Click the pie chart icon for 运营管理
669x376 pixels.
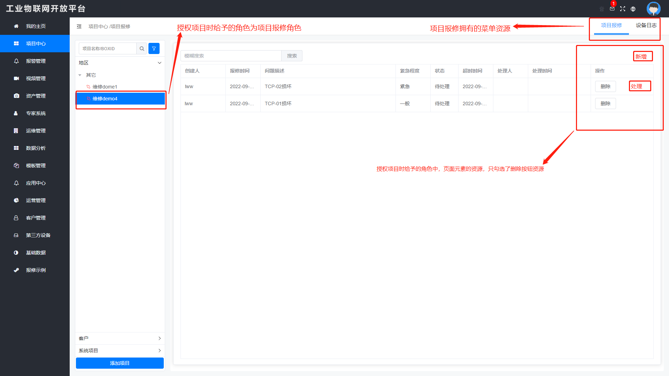point(16,200)
